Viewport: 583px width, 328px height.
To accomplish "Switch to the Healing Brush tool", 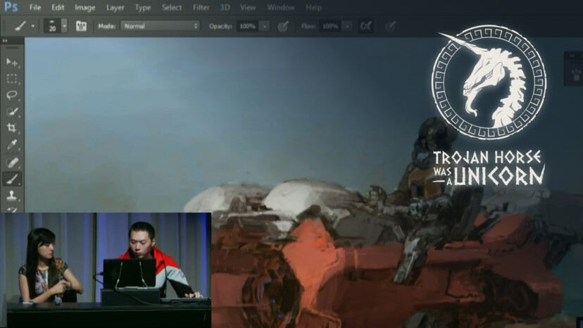I will click(12, 162).
